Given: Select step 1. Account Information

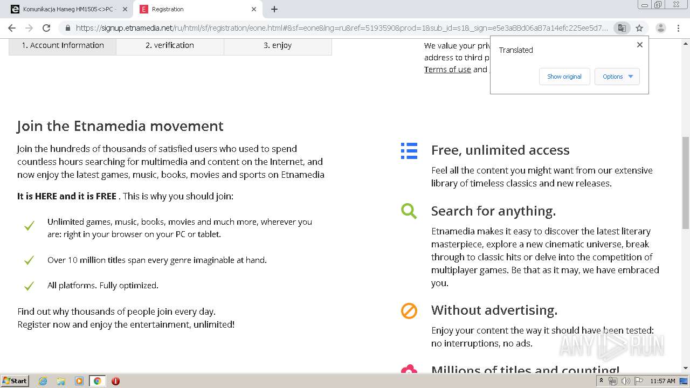Looking at the screenshot, I should [63, 46].
